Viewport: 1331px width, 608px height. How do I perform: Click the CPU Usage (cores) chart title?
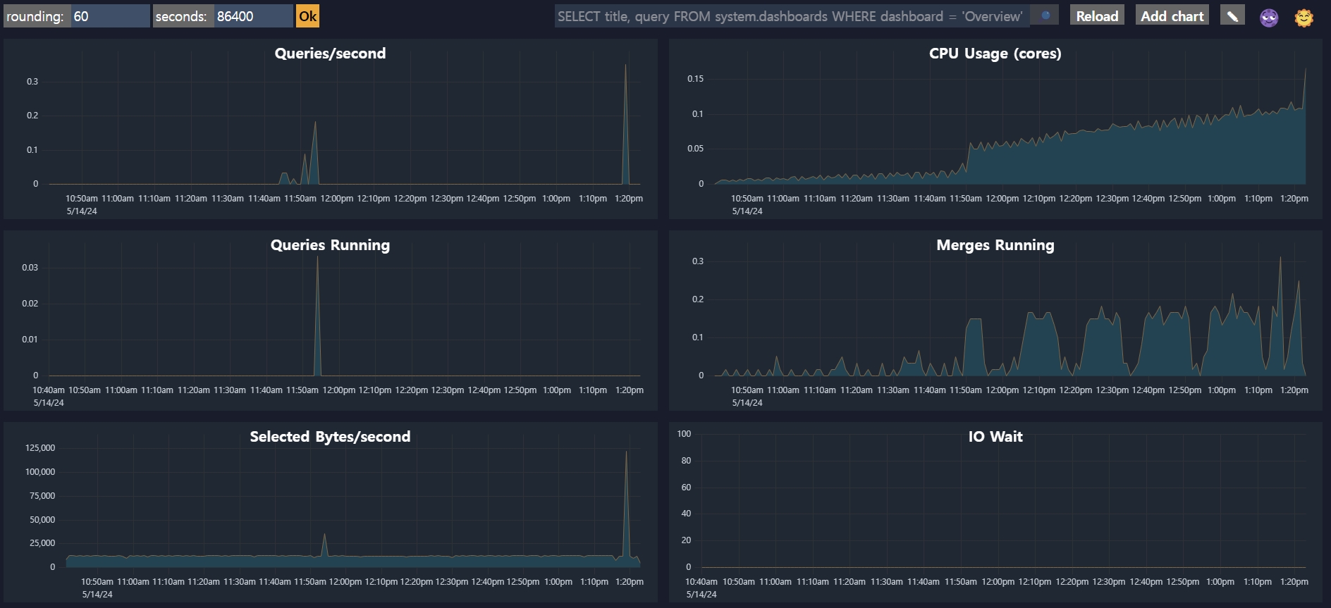click(x=995, y=54)
